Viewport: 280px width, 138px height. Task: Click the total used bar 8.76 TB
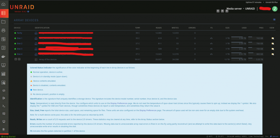click(239, 59)
